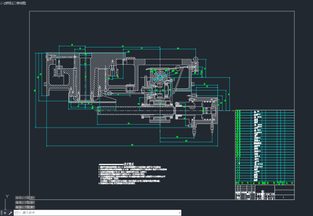Click the command line drag grip handle
313x216 pixels.
[1, 213]
